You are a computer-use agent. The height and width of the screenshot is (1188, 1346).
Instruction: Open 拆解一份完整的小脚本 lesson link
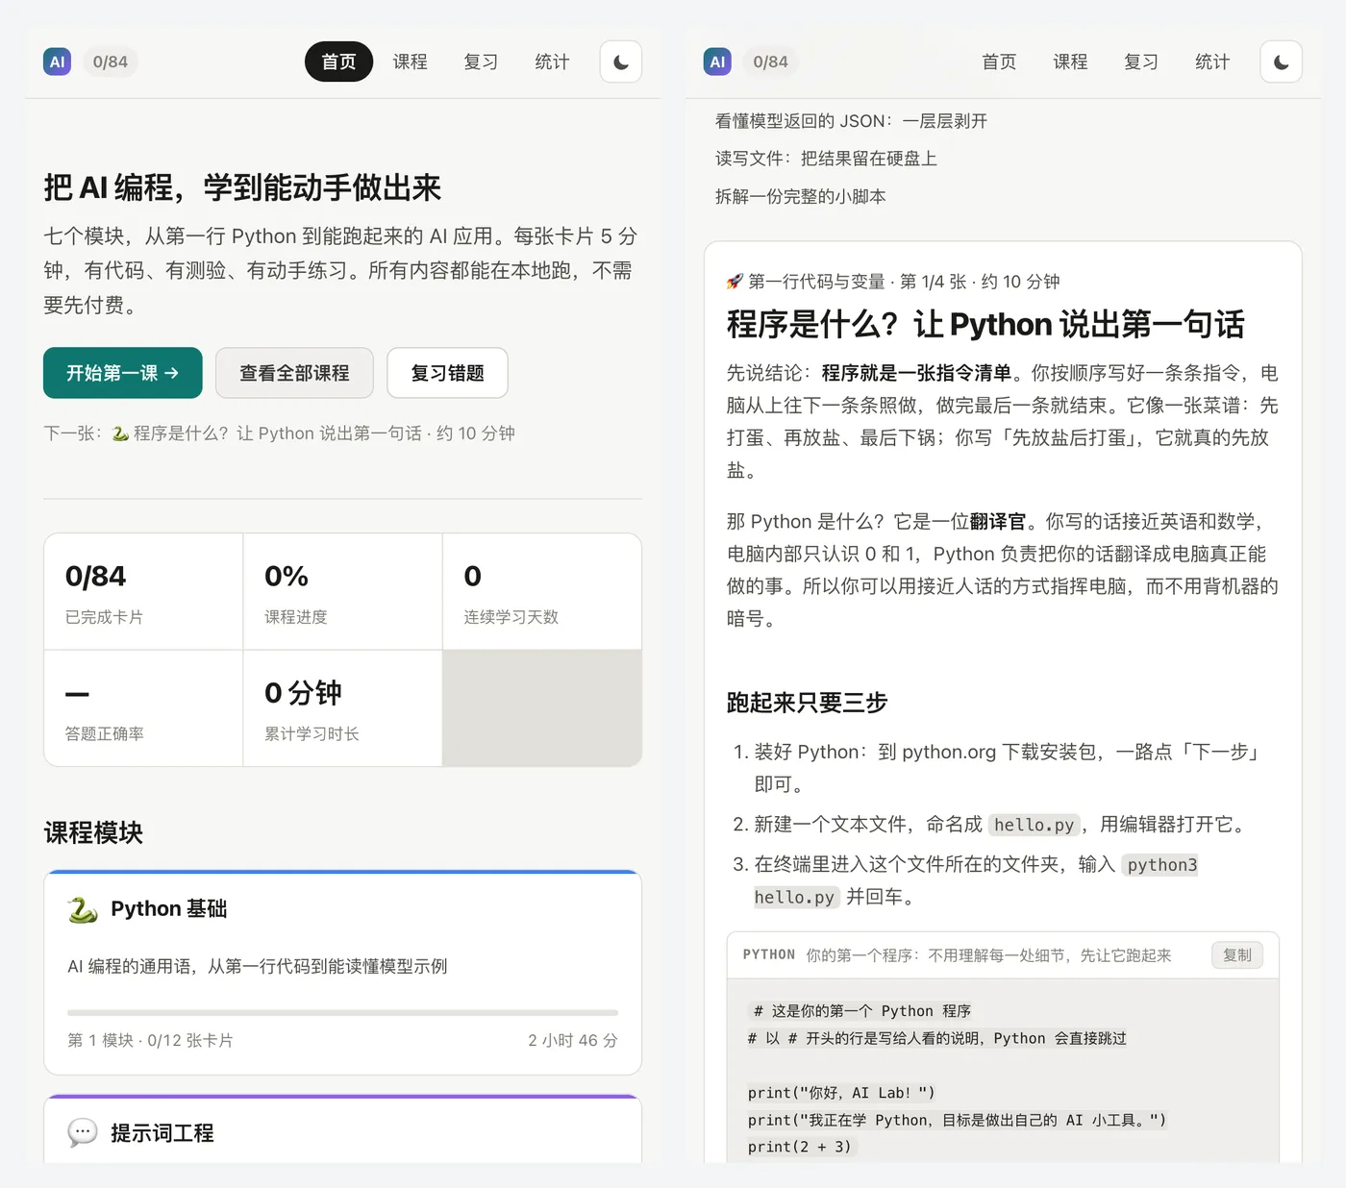(x=800, y=197)
